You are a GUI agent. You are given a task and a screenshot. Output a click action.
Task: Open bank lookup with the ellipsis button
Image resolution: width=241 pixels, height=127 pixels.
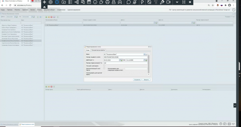(x=147, y=54)
